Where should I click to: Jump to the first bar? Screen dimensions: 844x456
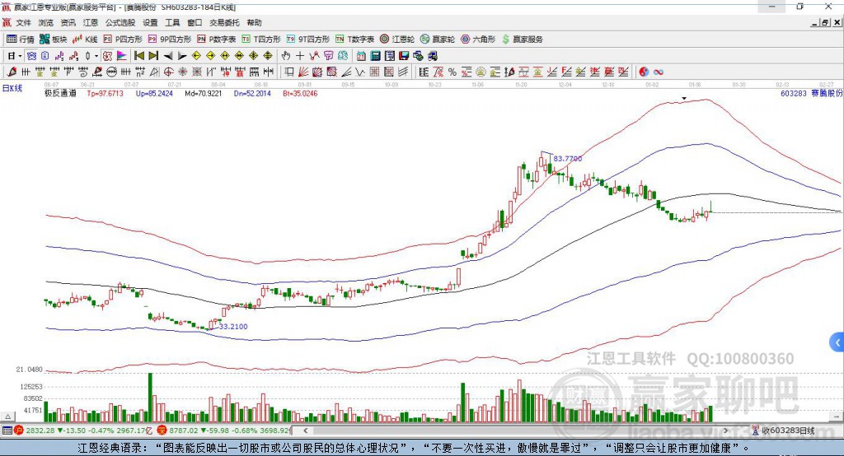pos(138,56)
